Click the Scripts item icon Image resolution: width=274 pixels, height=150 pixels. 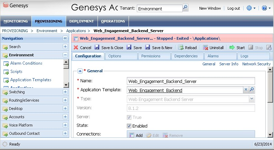[6, 72]
